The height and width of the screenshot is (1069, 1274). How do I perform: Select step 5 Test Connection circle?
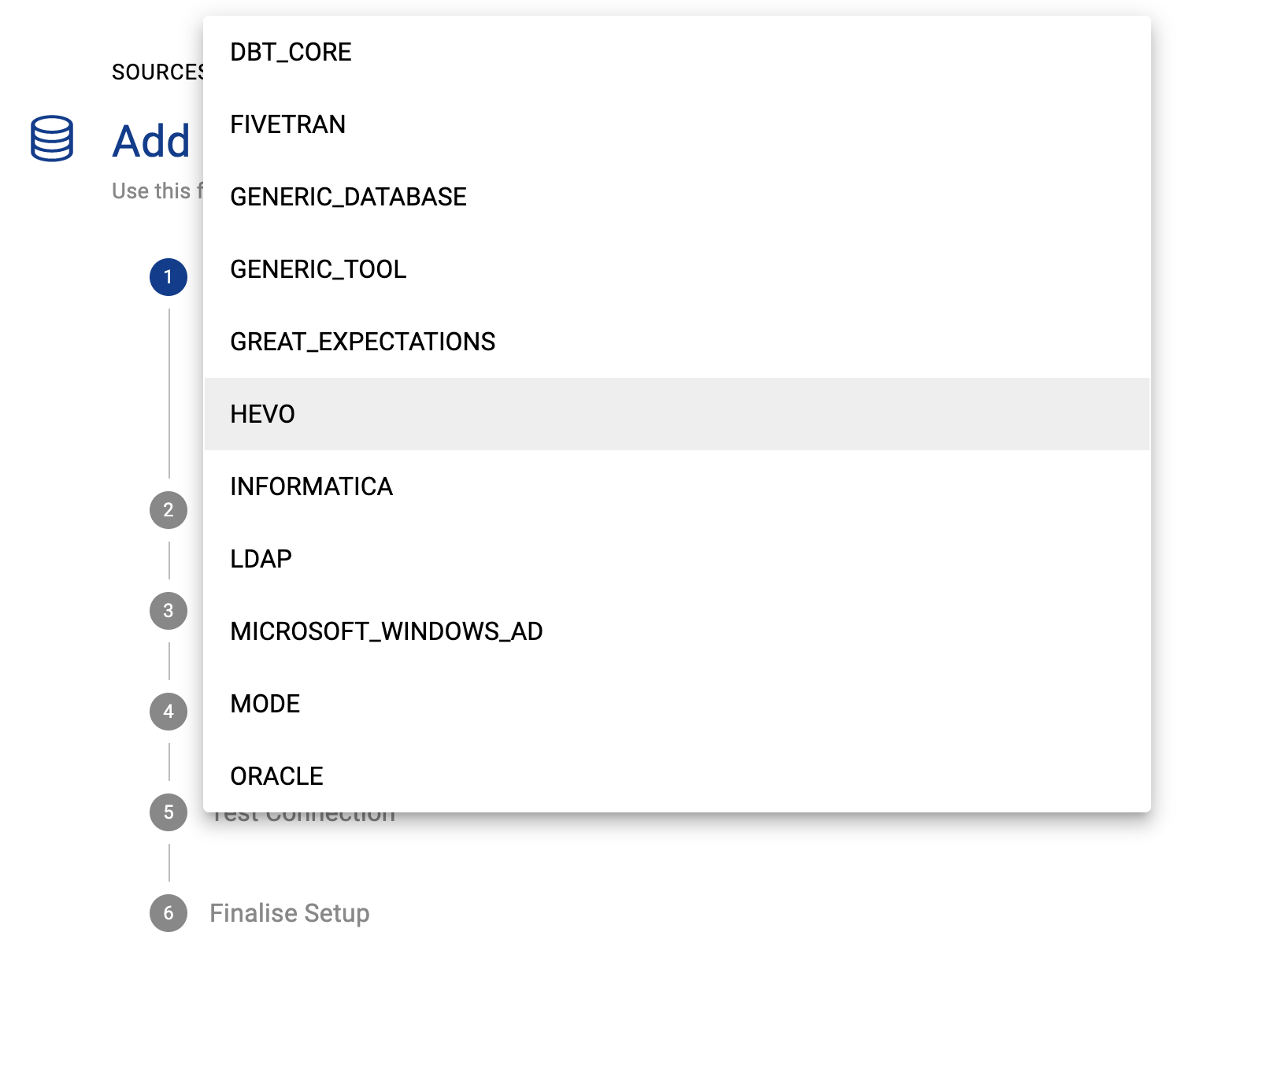click(x=169, y=812)
